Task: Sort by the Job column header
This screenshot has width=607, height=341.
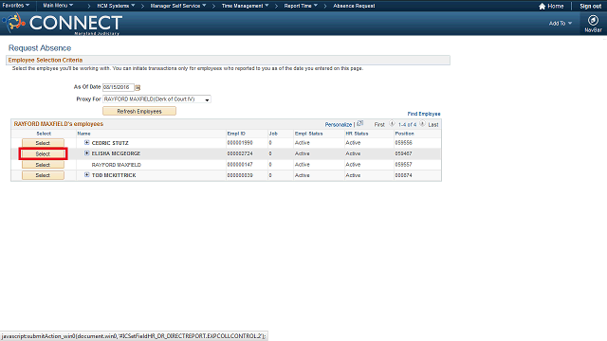Action: coord(273,134)
